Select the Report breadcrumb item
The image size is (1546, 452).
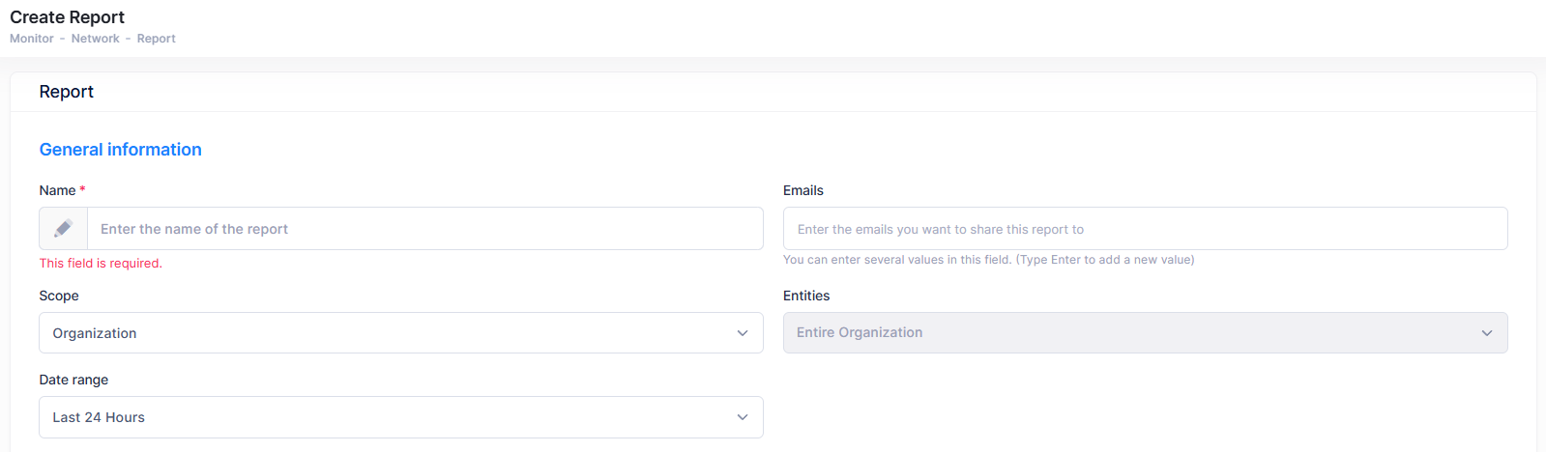point(156,39)
